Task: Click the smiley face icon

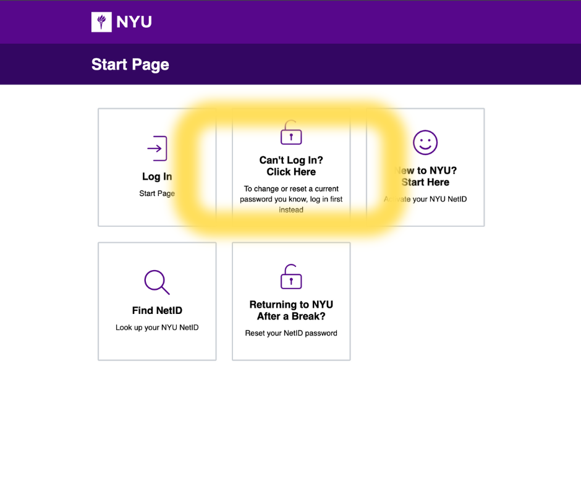Action: [425, 143]
